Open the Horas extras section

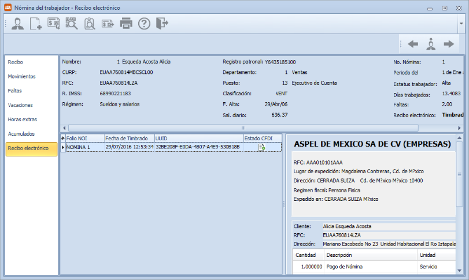click(x=23, y=120)
